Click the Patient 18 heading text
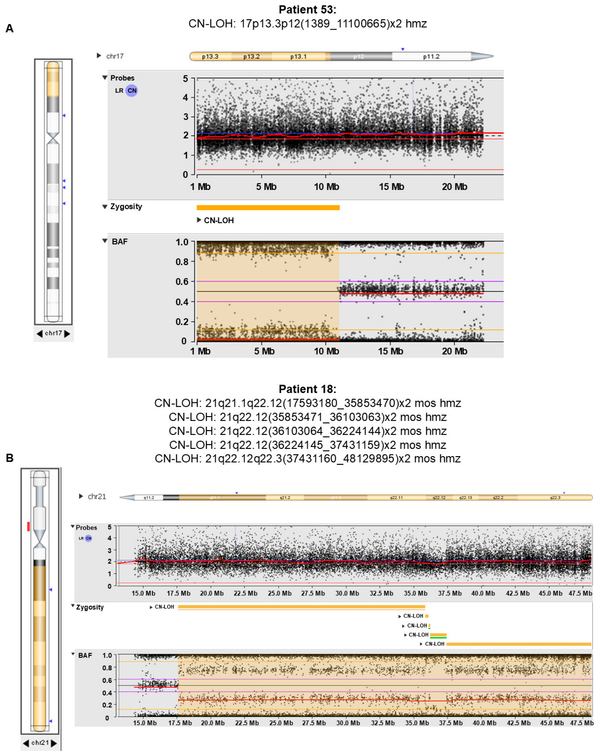This screenshot has height=756, width=599. pyautogui.click(x=307, y=389)
